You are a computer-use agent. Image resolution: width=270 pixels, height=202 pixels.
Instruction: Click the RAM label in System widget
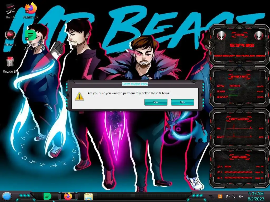click(221, 92)
